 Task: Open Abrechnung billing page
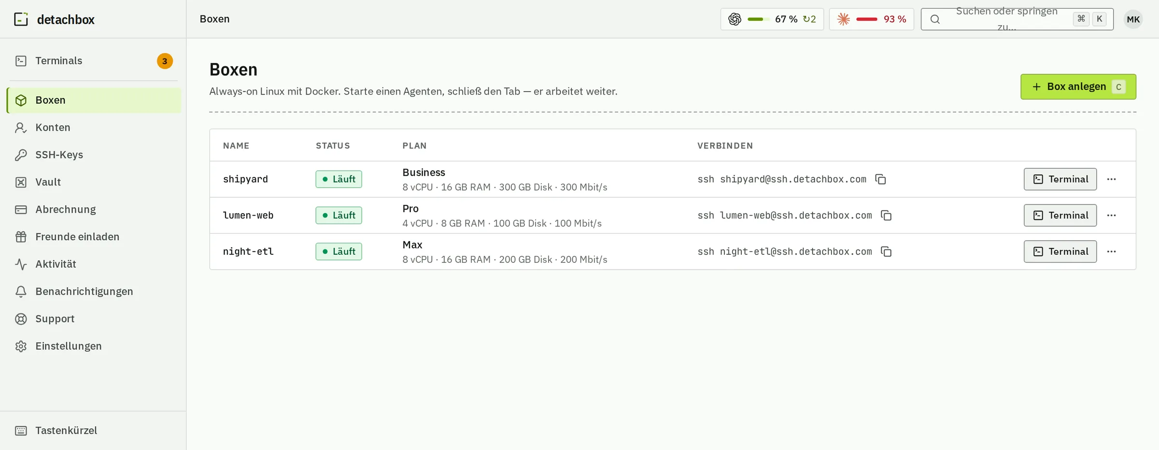[x=94, y=209]
